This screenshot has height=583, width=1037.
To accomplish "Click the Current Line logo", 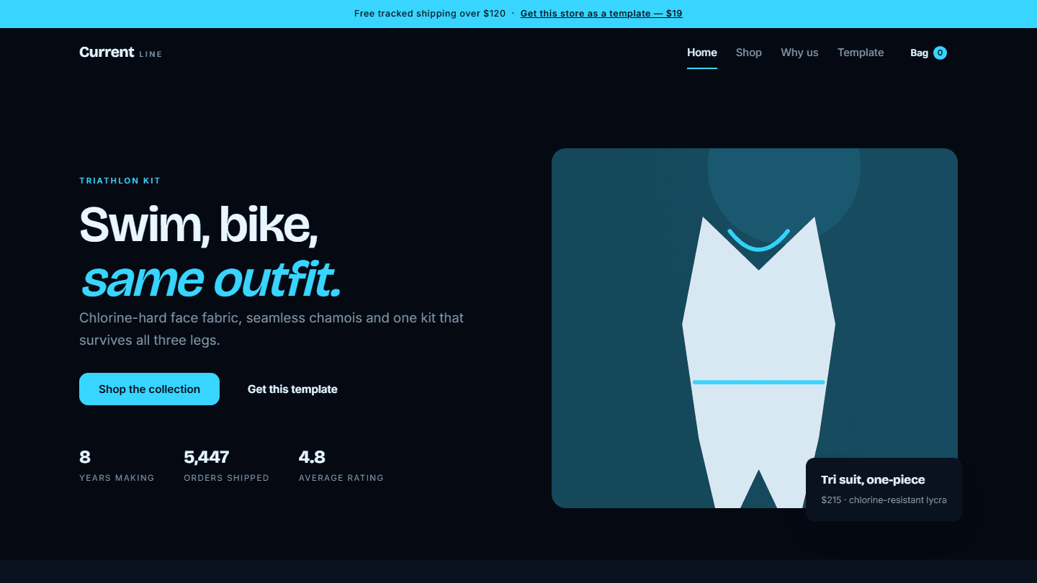I will 120,53.
